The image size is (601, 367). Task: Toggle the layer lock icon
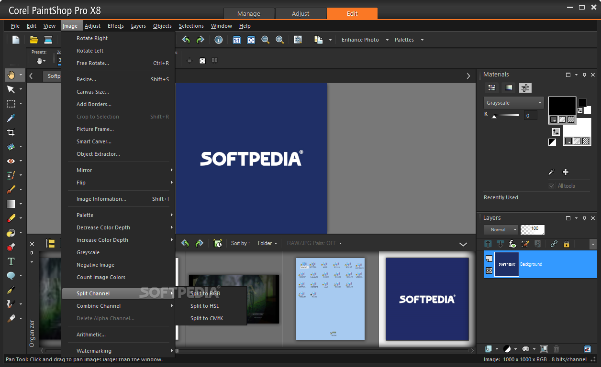(567, 244)
